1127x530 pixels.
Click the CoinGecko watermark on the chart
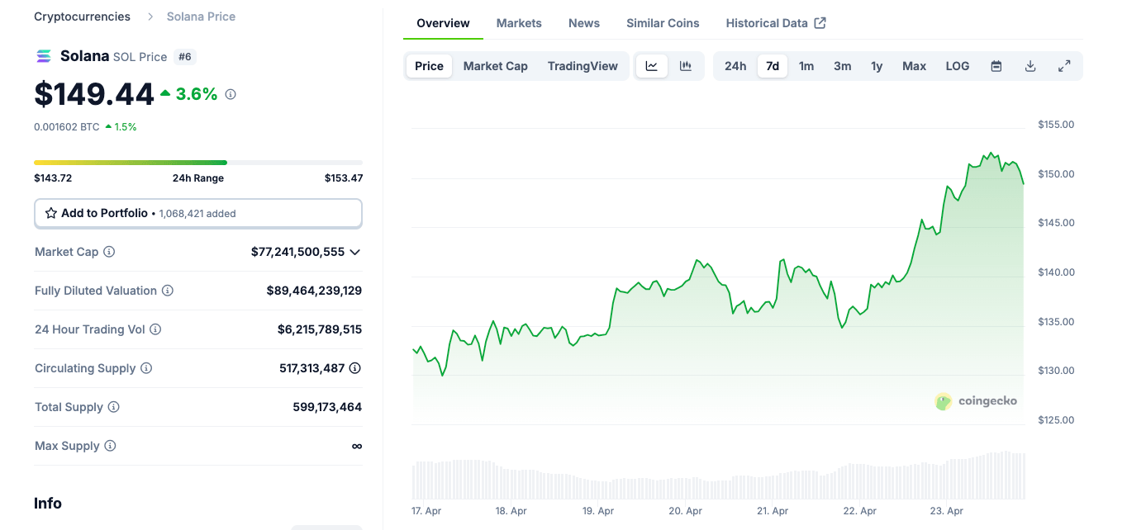[977, 401]
